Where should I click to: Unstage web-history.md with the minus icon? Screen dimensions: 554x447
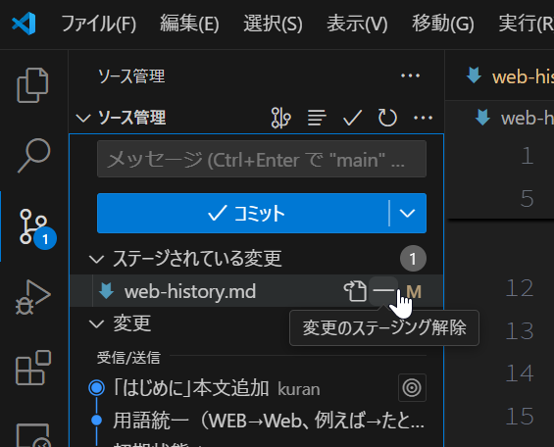(x=383, y=290)
